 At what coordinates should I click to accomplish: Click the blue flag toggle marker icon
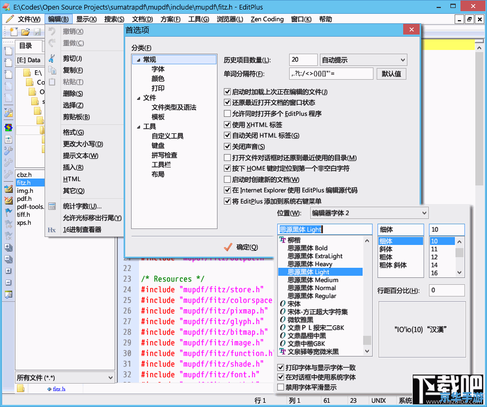click(8, 212)
